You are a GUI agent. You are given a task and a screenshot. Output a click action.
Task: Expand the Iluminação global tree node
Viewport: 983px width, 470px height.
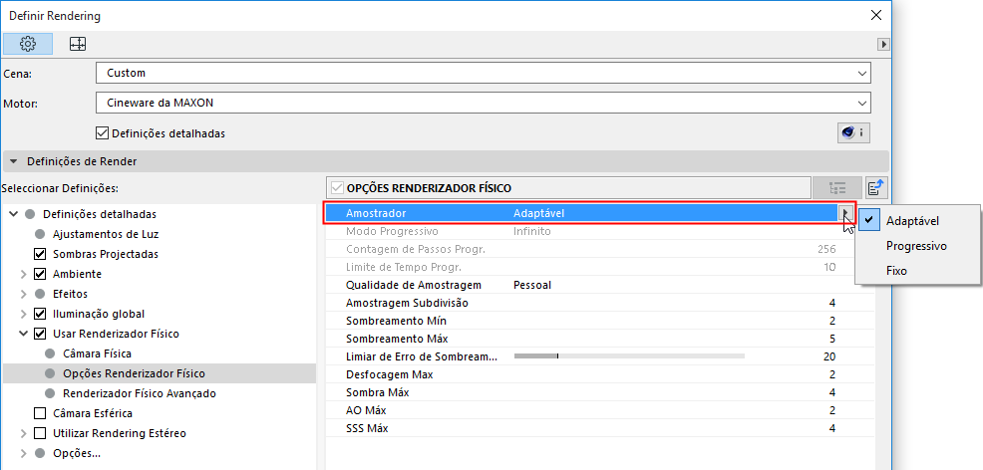point(24,314)
